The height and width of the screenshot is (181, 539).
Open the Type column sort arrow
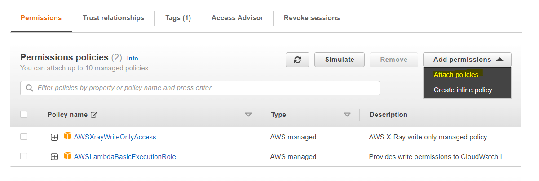pyautogui.click(x=347, y=115)
